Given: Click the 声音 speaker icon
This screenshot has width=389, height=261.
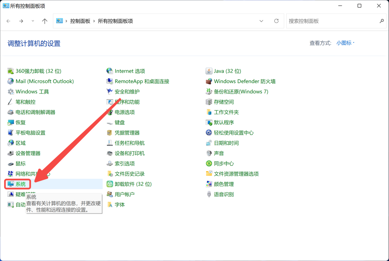Looking at the screenshot, I should point(209,153).
